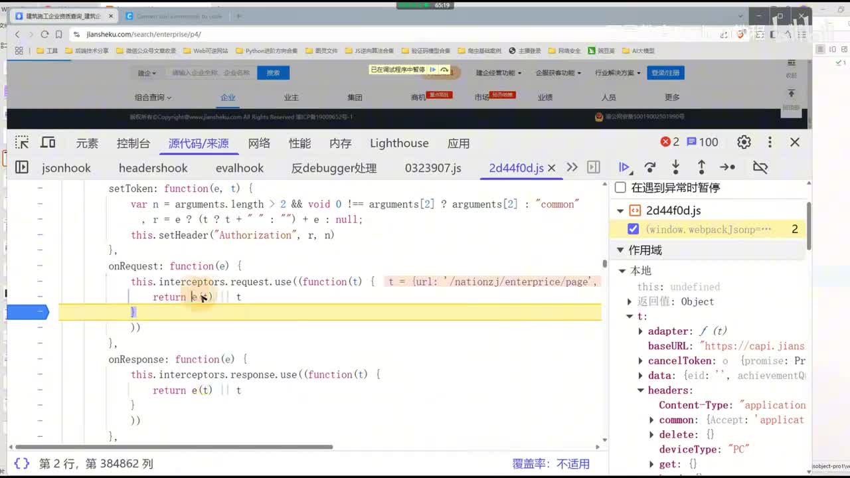The image size is (850, 478).
Task: Open the 应用 Application tab
Action: [458, 143]
